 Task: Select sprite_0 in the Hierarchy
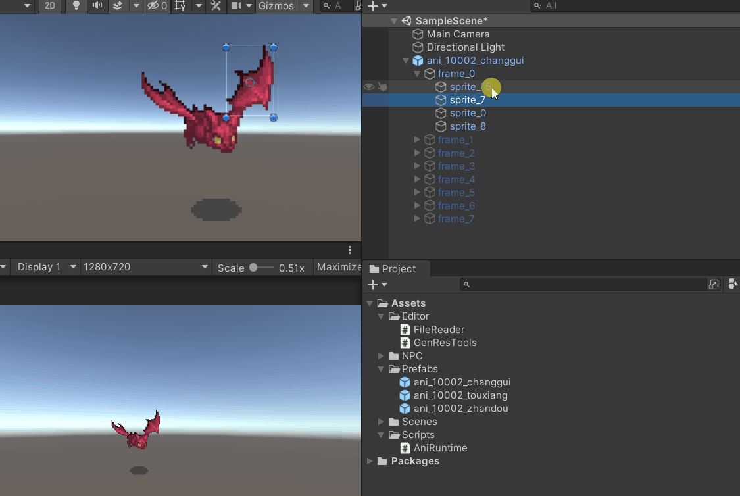468,113
